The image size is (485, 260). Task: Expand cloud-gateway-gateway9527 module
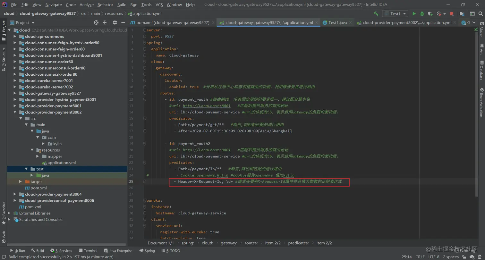click(15, 93)
